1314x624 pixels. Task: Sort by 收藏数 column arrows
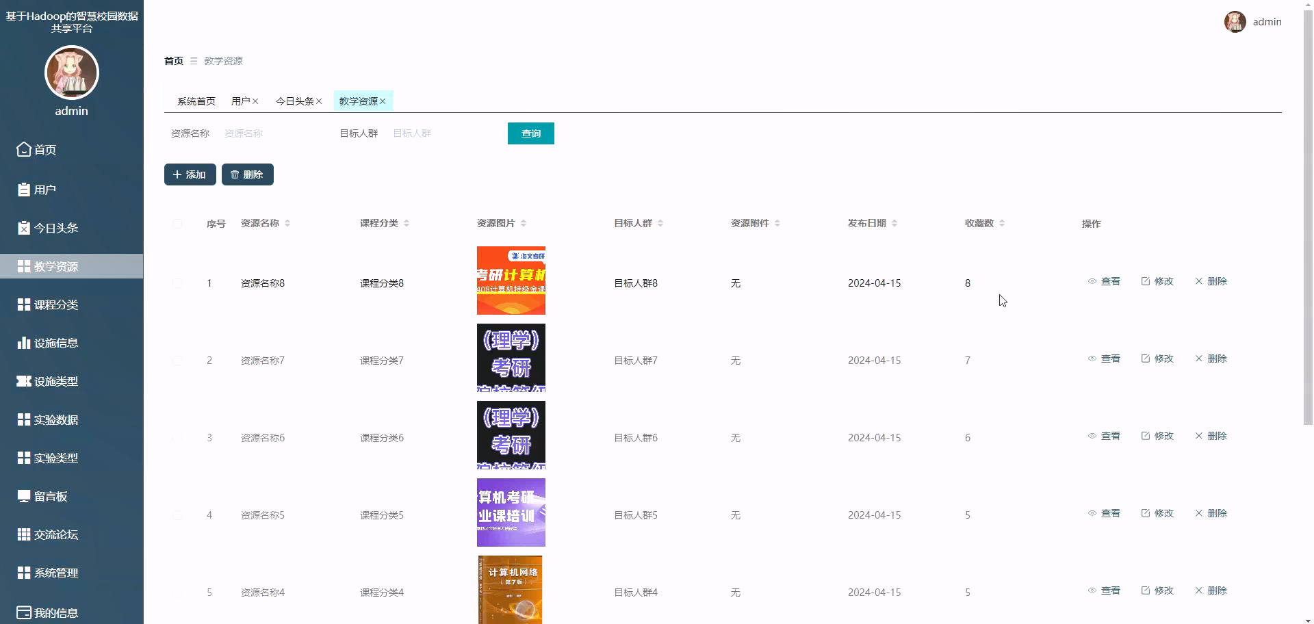[1002, 224]
